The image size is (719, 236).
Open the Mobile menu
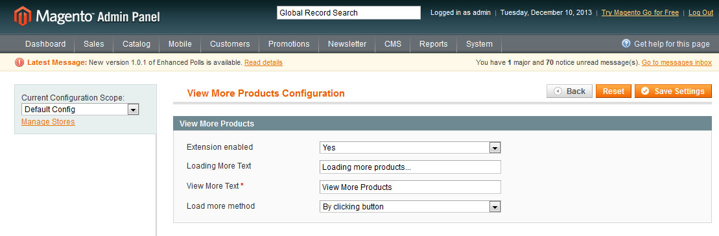click(180, 44)
